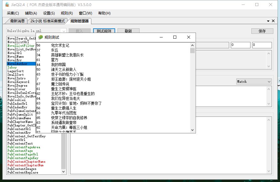Click the 保存 button

(x=262, y=31)
